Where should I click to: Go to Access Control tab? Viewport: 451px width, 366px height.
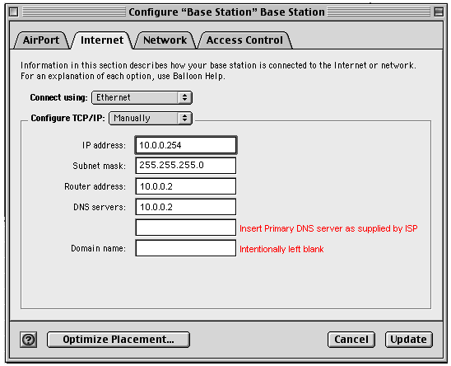pyautogui.click(x=244, y=40)
